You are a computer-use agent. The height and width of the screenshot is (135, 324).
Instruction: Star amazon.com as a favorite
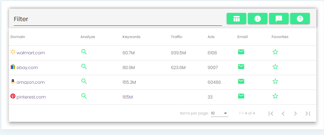(275, 81)
